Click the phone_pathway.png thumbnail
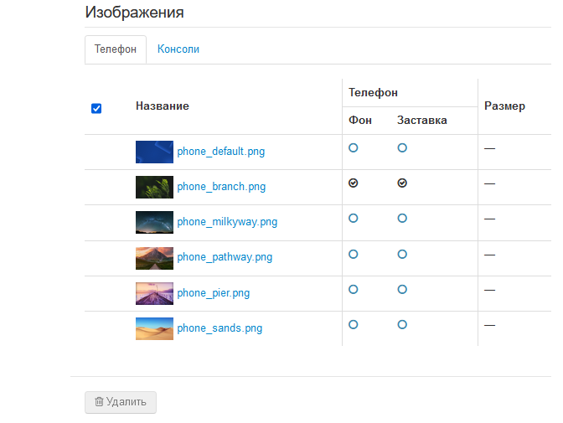The height and width of the screenshot is (423, 563). coord(154,258)
